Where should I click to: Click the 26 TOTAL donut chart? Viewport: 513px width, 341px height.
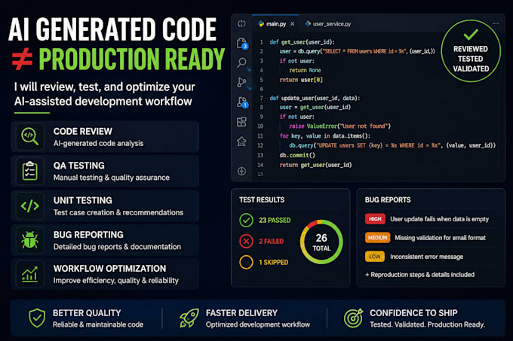(321, 242)
